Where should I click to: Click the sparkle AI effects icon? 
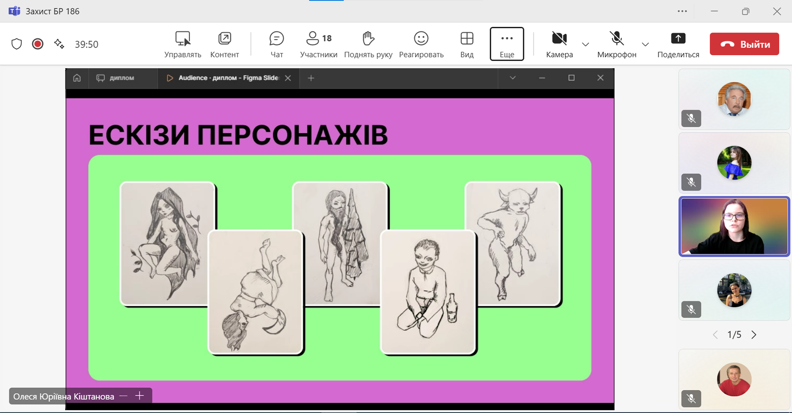coord(59,44)
